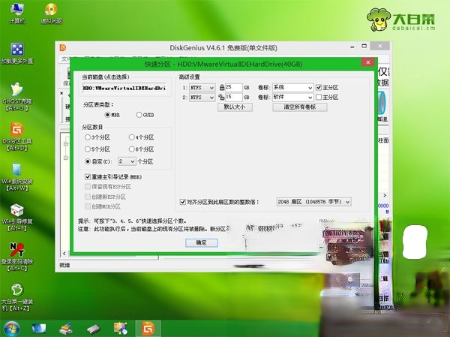Launch 大白菜一键装机 desktop shortcut
Screen dimensions: 450x337
coord(17,297)
